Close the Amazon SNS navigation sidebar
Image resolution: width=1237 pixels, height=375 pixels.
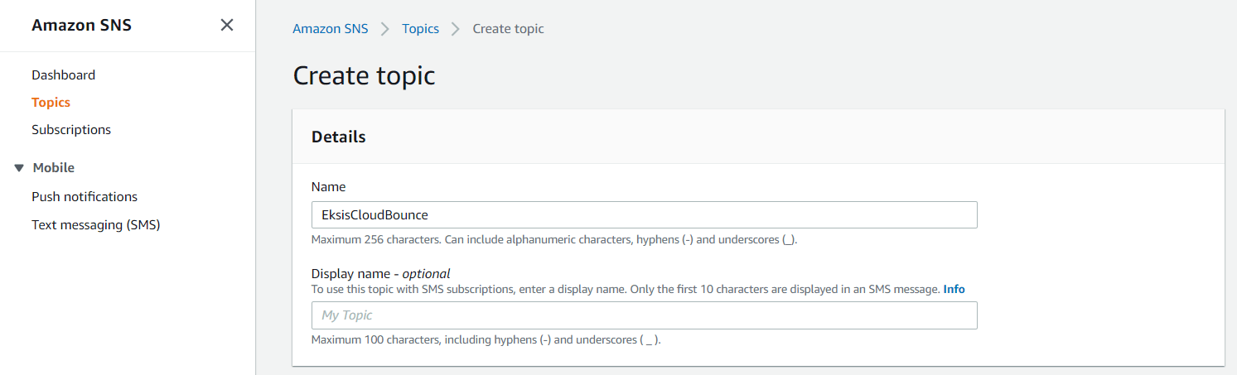coord(226,25)
